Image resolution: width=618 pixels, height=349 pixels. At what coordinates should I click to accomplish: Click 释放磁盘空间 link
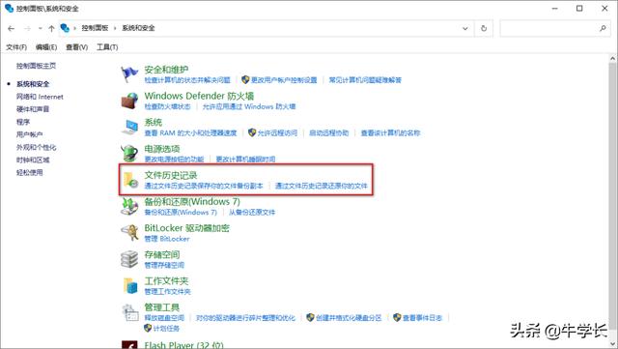[x=164, y=318]
